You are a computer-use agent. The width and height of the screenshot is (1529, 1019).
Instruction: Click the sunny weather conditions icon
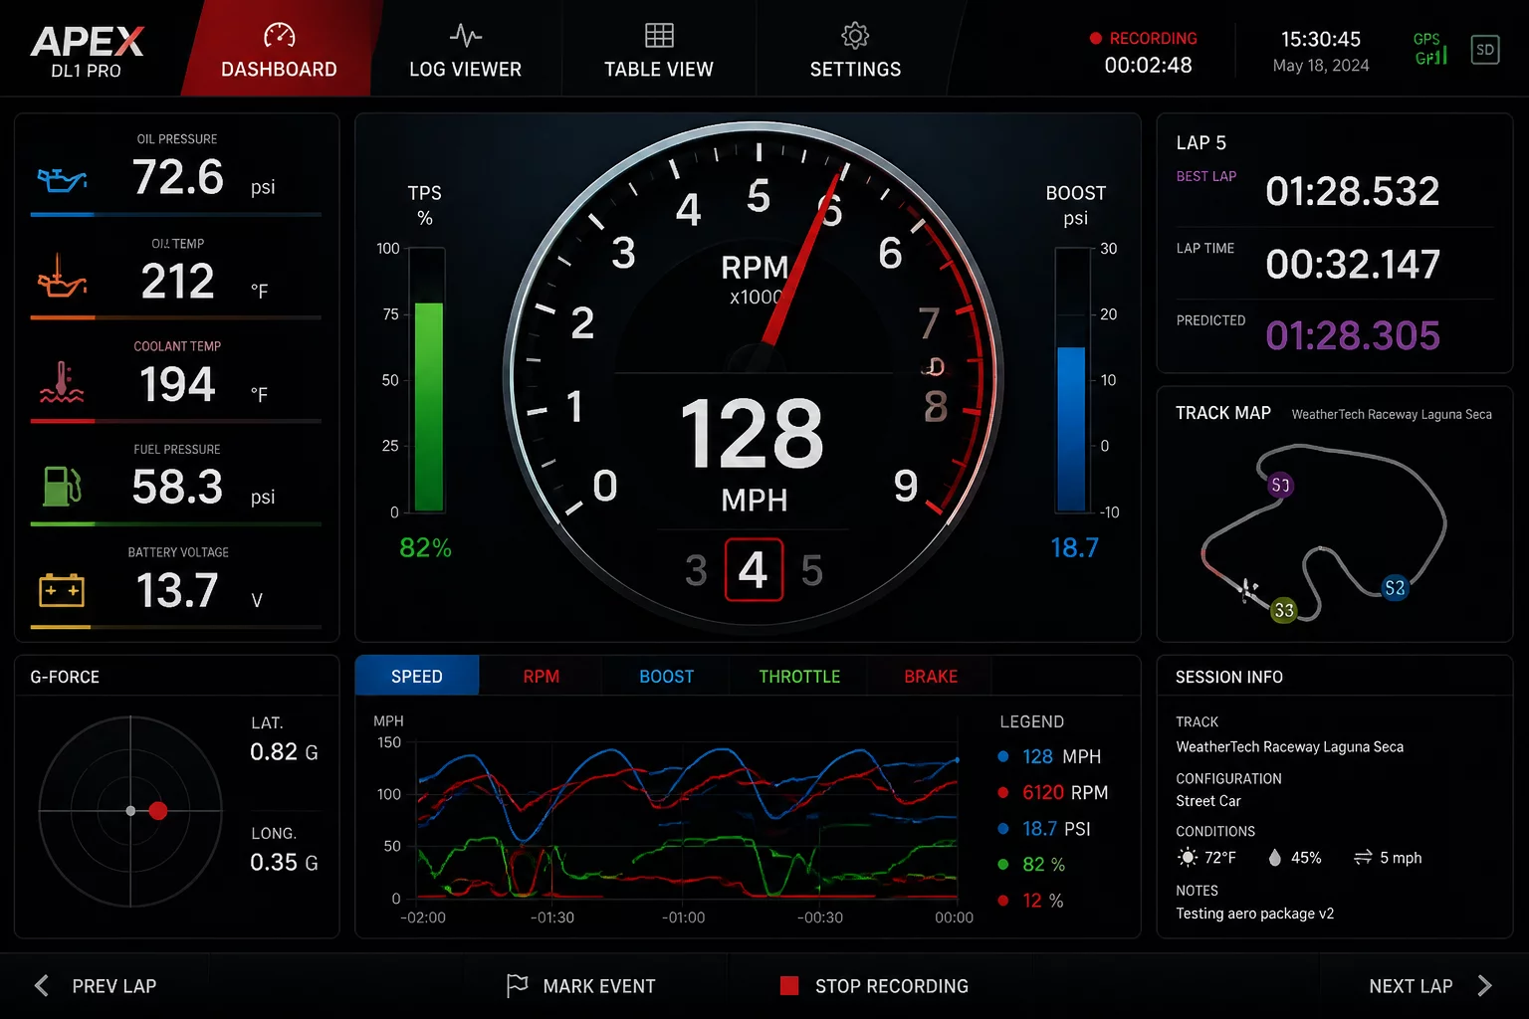(1188, 858)
